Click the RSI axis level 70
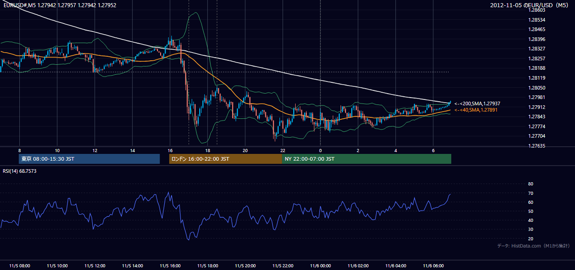Image resolution: width=575 pixels, height=270 pixels. point(530,193)
